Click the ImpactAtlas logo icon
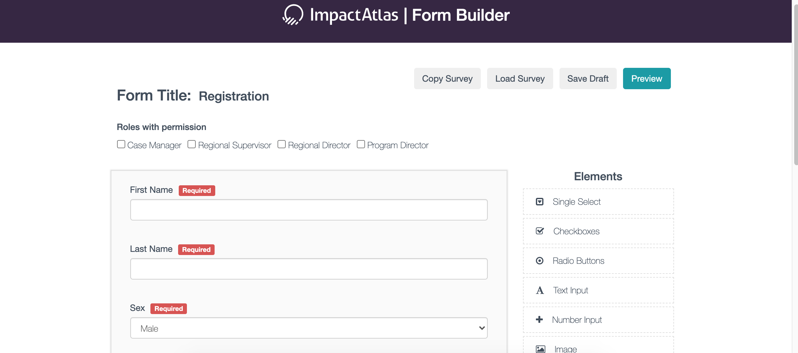This screenshot has height=353, width=798. coord(293,15)
